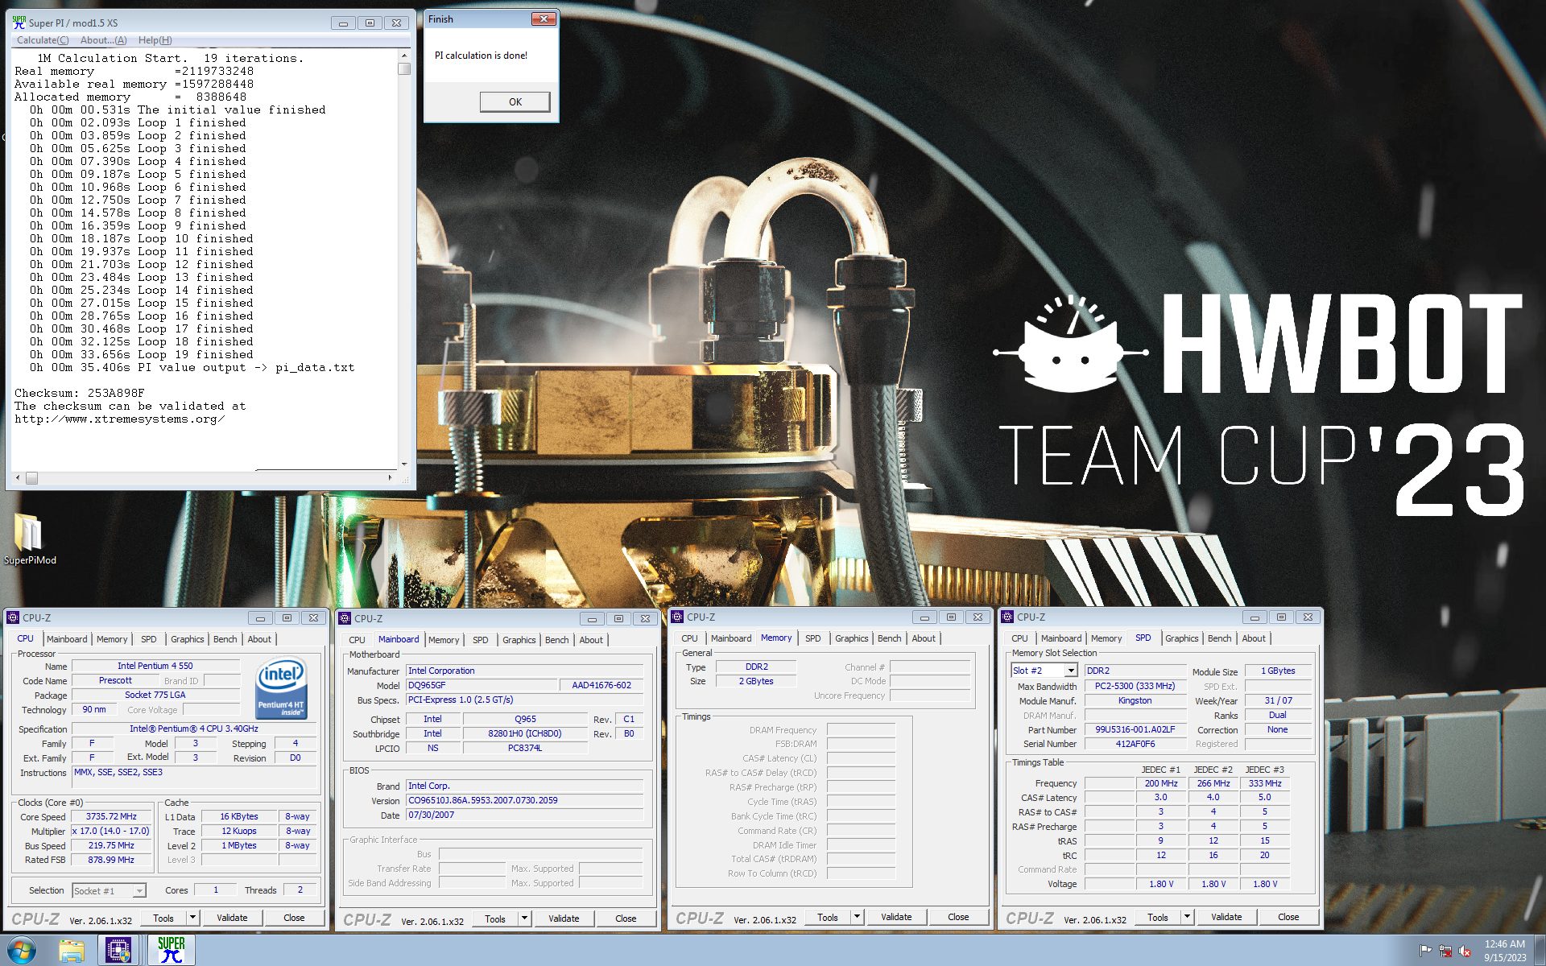The width and height of the screenshot is (1546, 966).
Task: Click the Super PI title bar icon
Action: point(19,23)
